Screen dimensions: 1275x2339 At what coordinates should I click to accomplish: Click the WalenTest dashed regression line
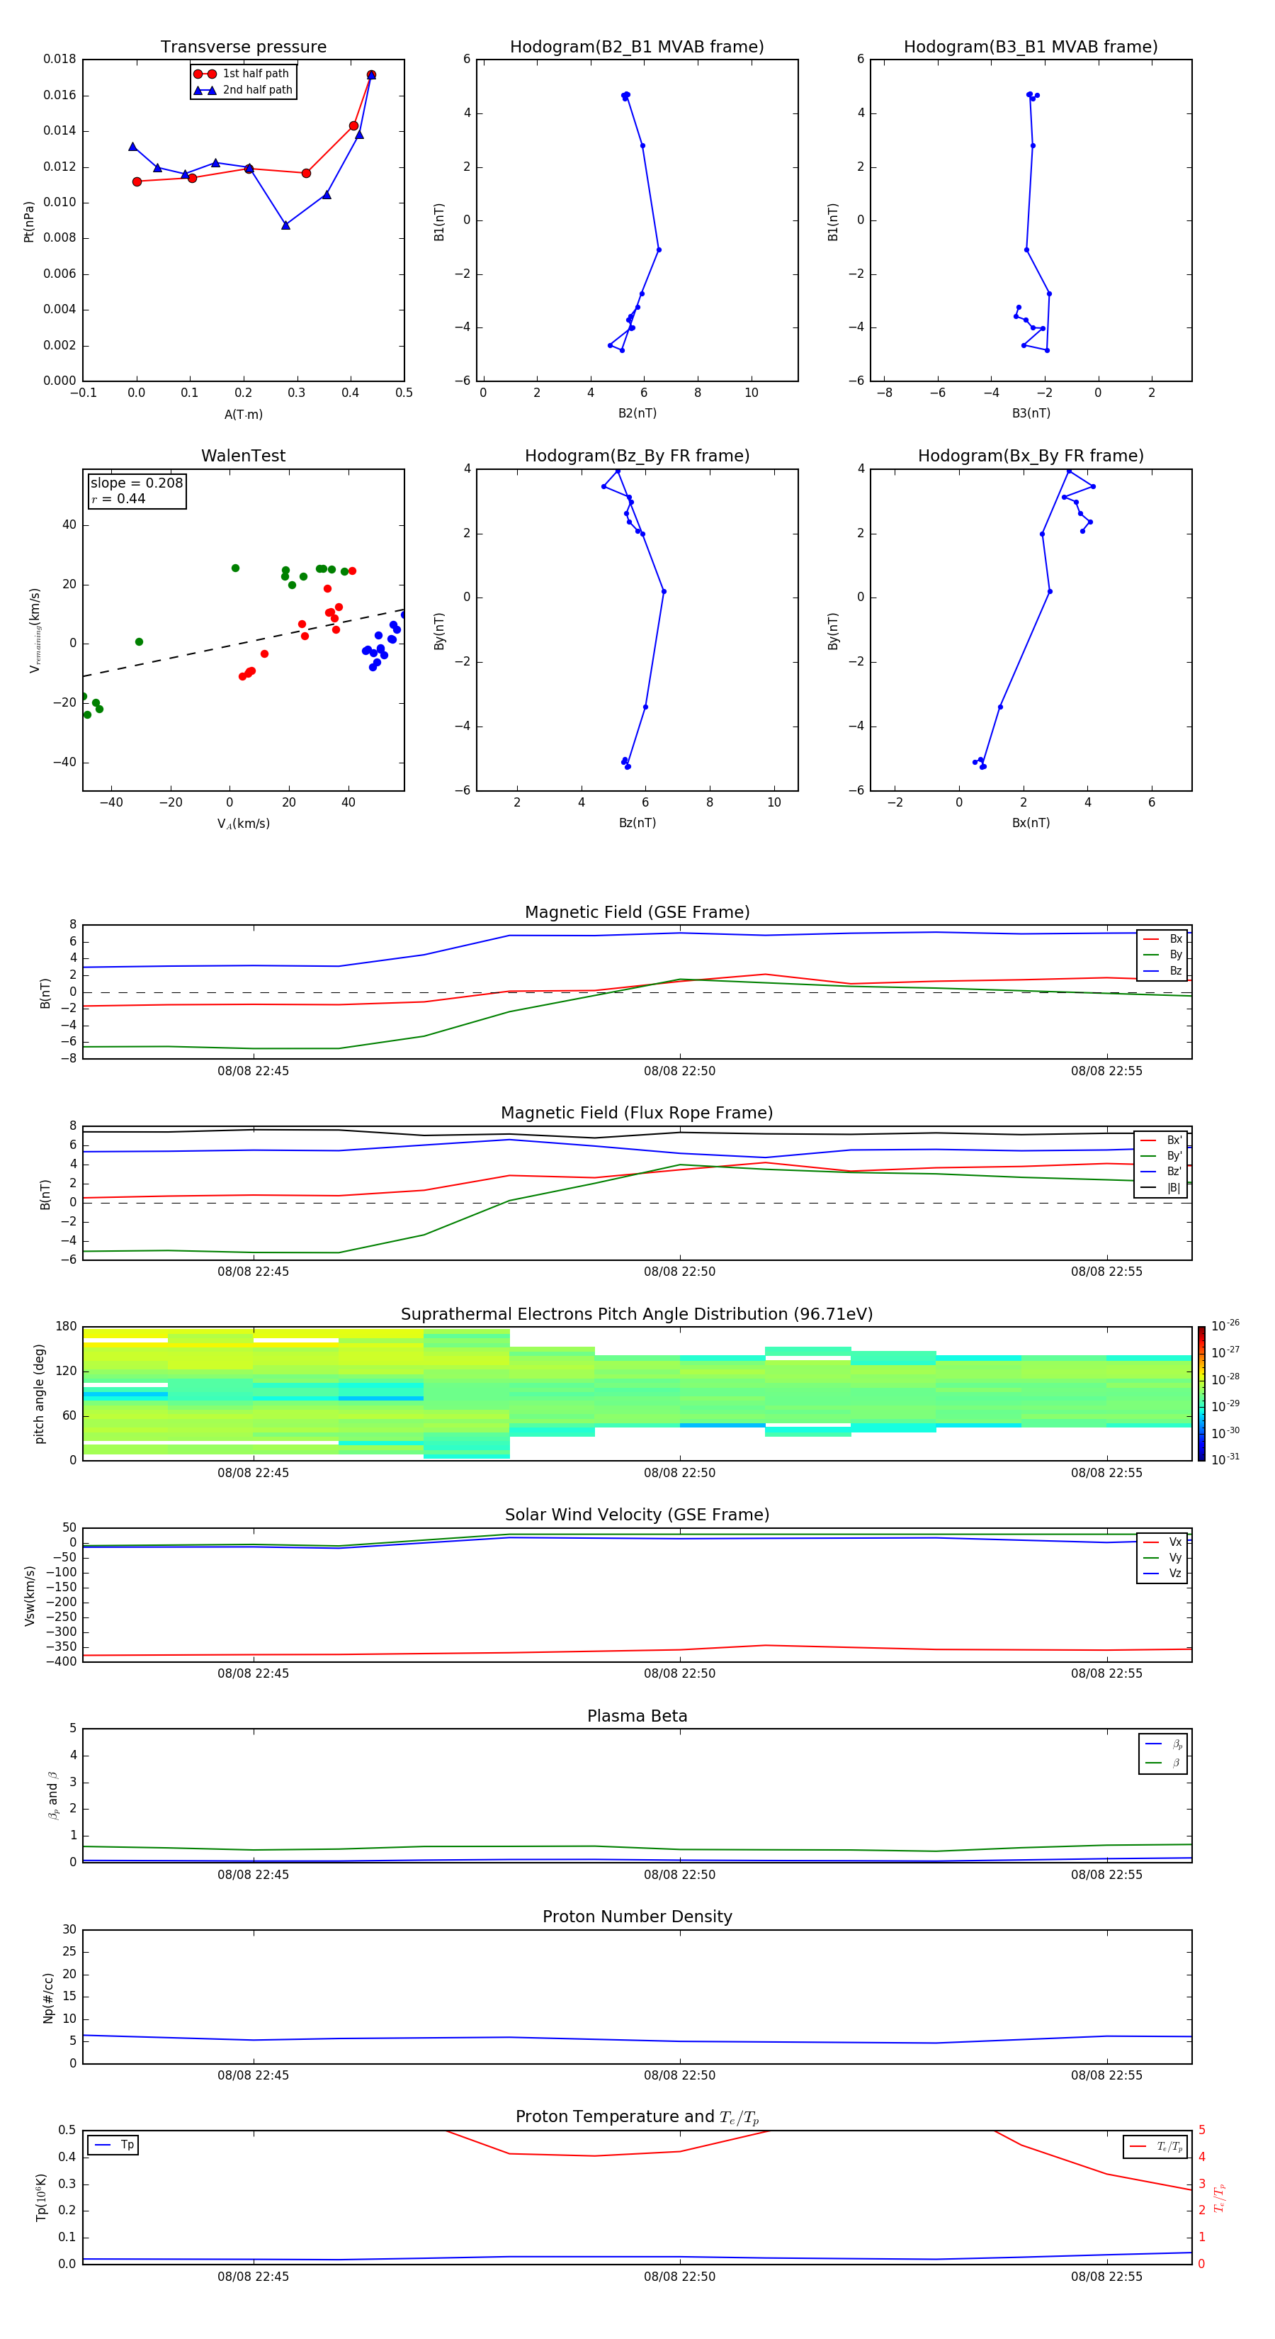pyautogui.click(x=243, y=643)
